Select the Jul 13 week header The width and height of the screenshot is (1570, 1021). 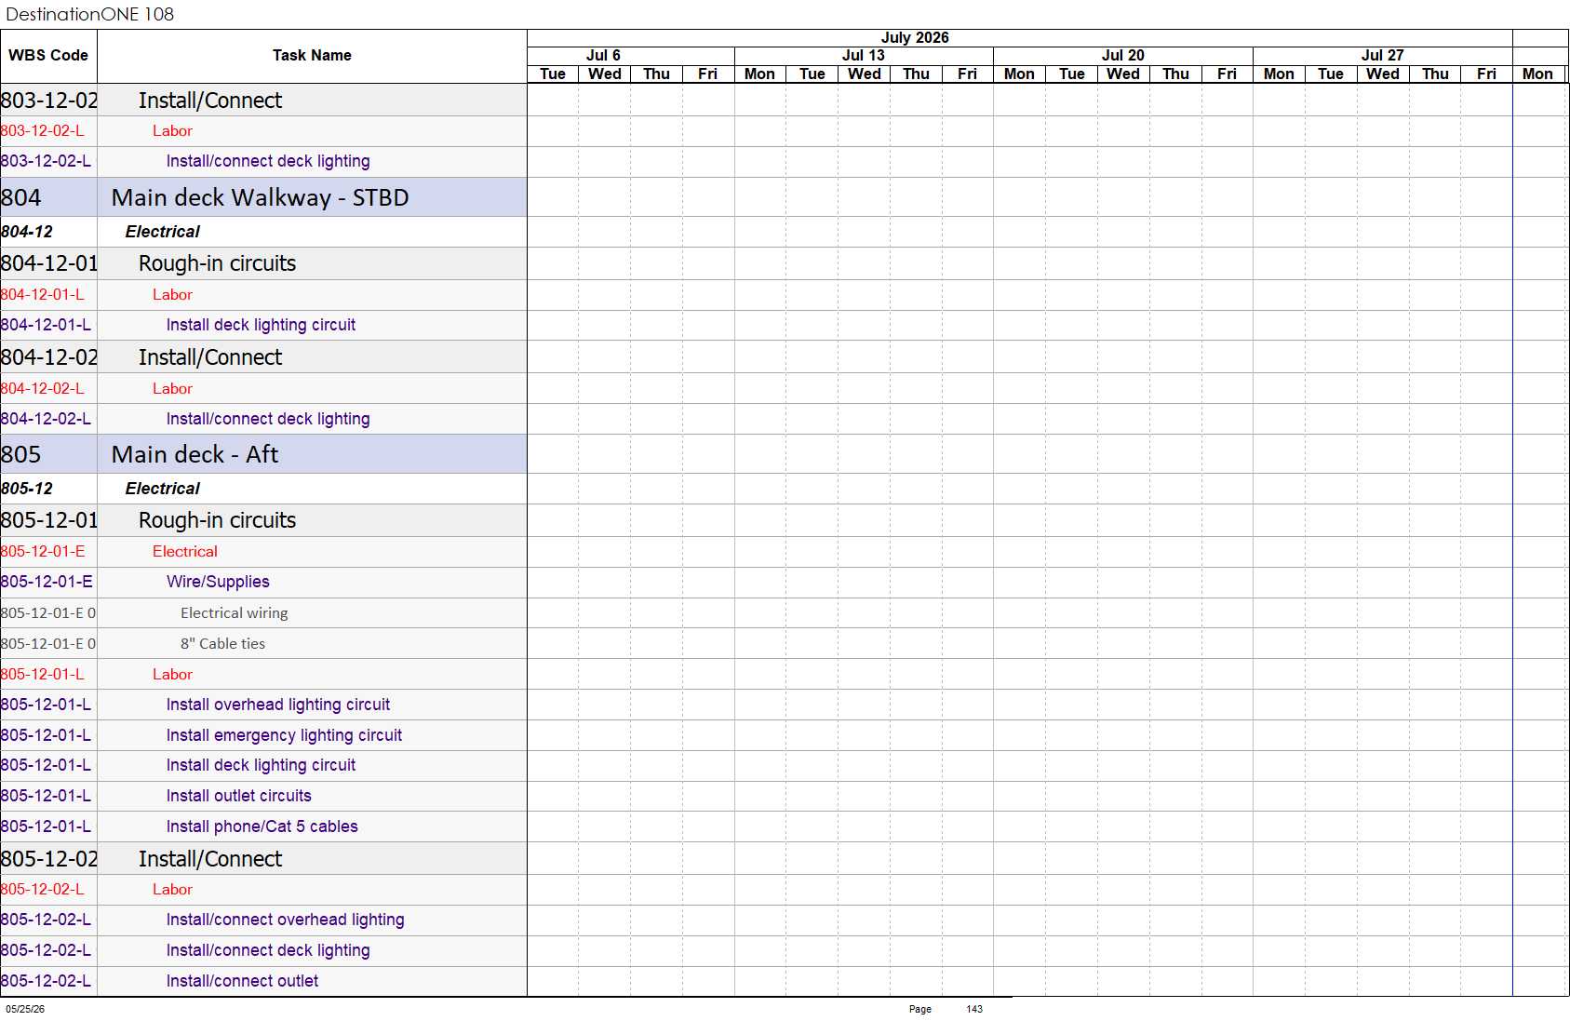point(863,56)
